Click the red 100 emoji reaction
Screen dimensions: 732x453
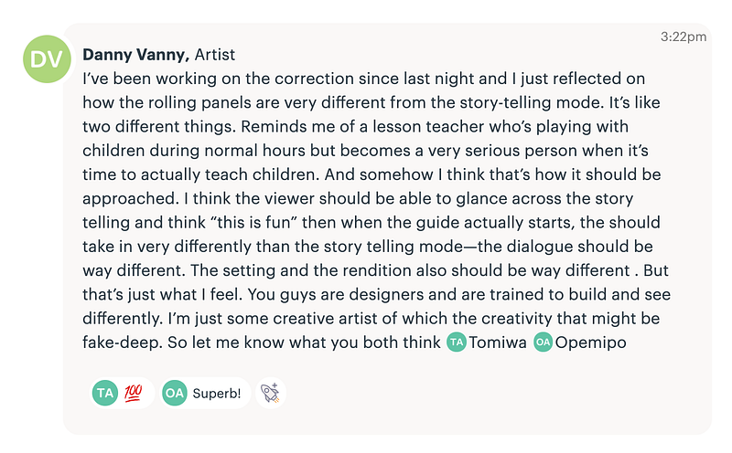click(x=133, y=393)
